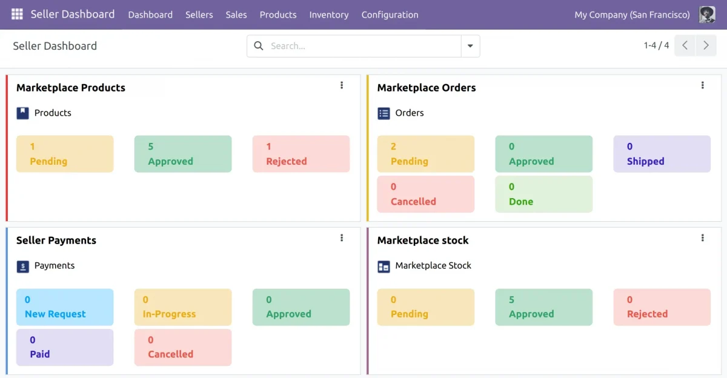
Task: Click the Products icon on Marketplace Products card
Action: click(24, 113)
